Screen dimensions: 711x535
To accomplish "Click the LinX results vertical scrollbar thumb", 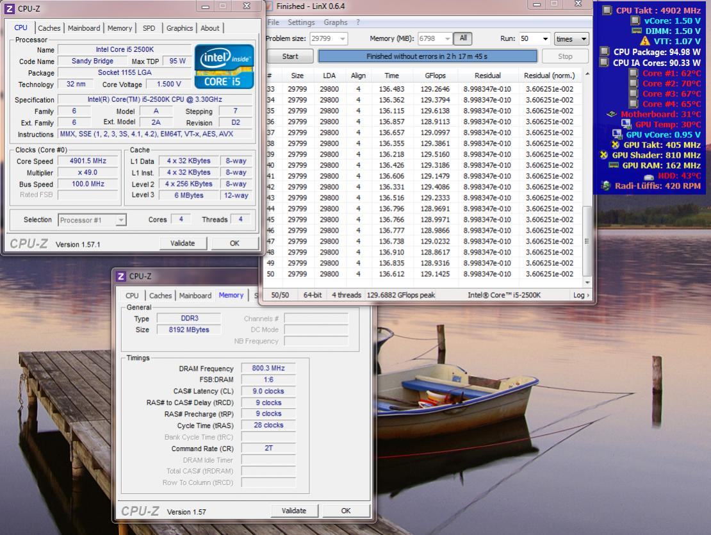I will click(x=587, y=241).
